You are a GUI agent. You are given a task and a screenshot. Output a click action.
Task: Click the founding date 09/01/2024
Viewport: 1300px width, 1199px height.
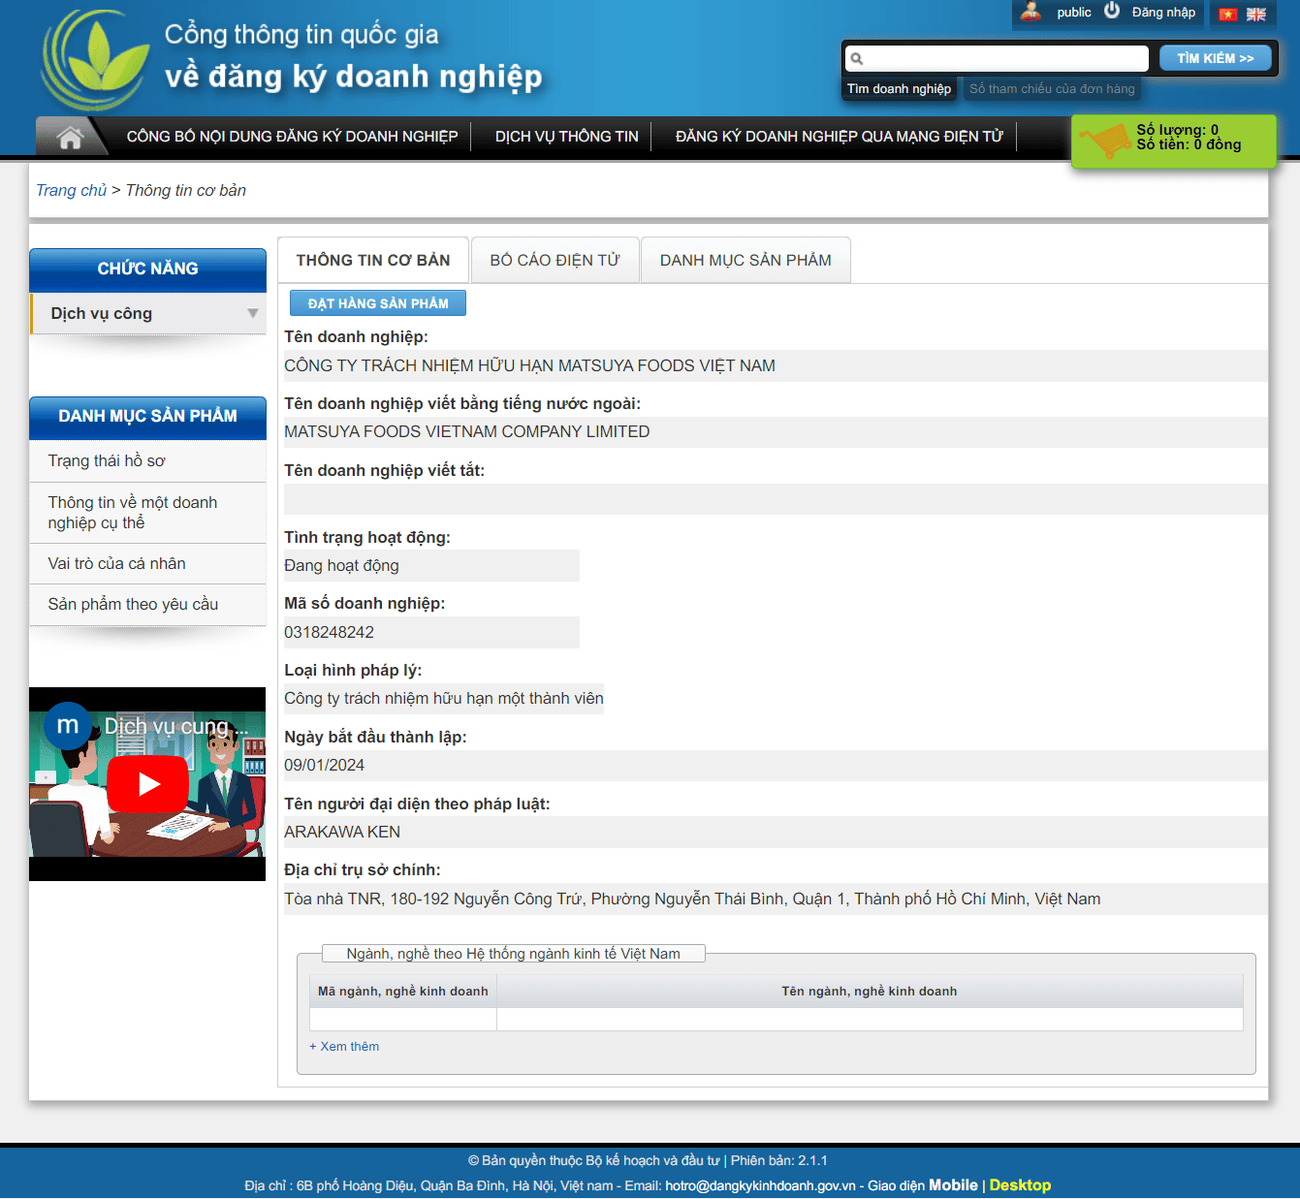pos(324,766)
